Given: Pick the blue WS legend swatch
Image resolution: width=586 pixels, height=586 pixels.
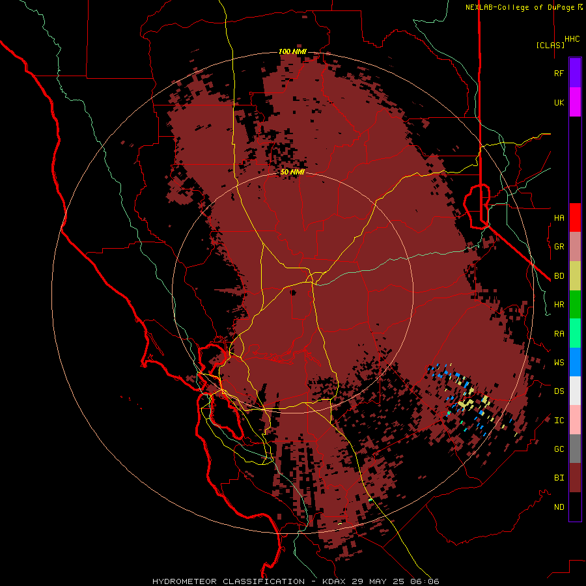Looking at the screenshot, I should click(x=575, y=362).
